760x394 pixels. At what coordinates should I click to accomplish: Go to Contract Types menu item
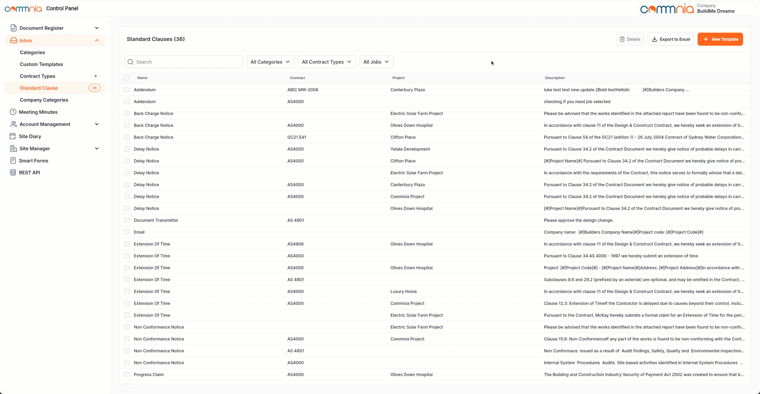pyautogui.click(x=37, y=76)
